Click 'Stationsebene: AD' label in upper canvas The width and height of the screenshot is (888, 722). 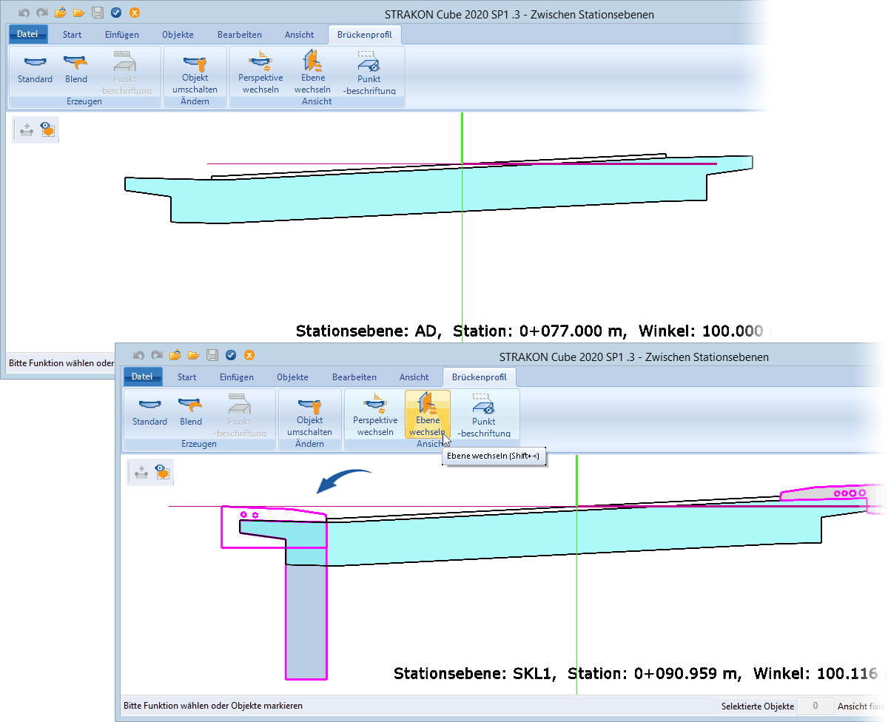click(369, 331)
